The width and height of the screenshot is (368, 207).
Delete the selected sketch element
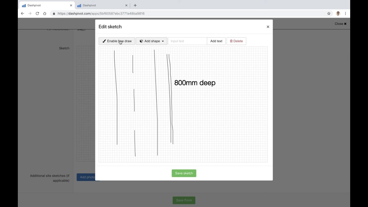(236, 41)
